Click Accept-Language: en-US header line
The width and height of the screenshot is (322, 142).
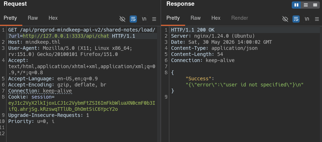click(x=53, y=79)
